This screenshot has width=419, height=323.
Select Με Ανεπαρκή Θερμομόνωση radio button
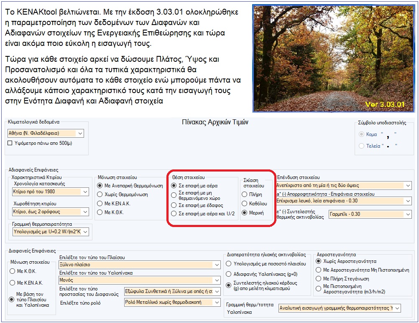click(100, 186)
